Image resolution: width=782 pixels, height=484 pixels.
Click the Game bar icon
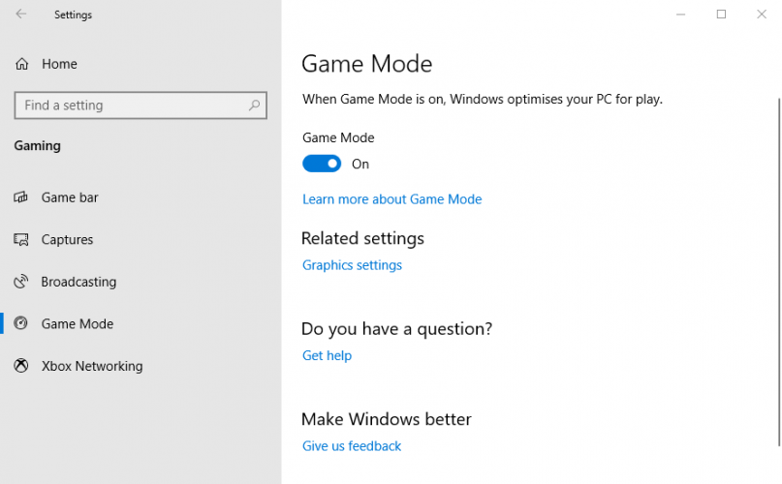(21, 197)
